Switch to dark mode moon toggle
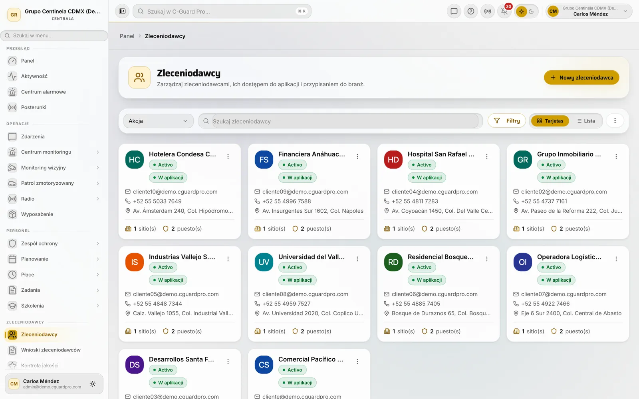This screenshot has width=639, height=399. 532,12
